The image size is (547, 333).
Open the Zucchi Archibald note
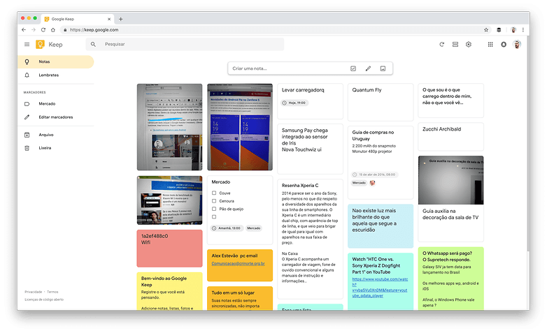click(x=450, y=137)
